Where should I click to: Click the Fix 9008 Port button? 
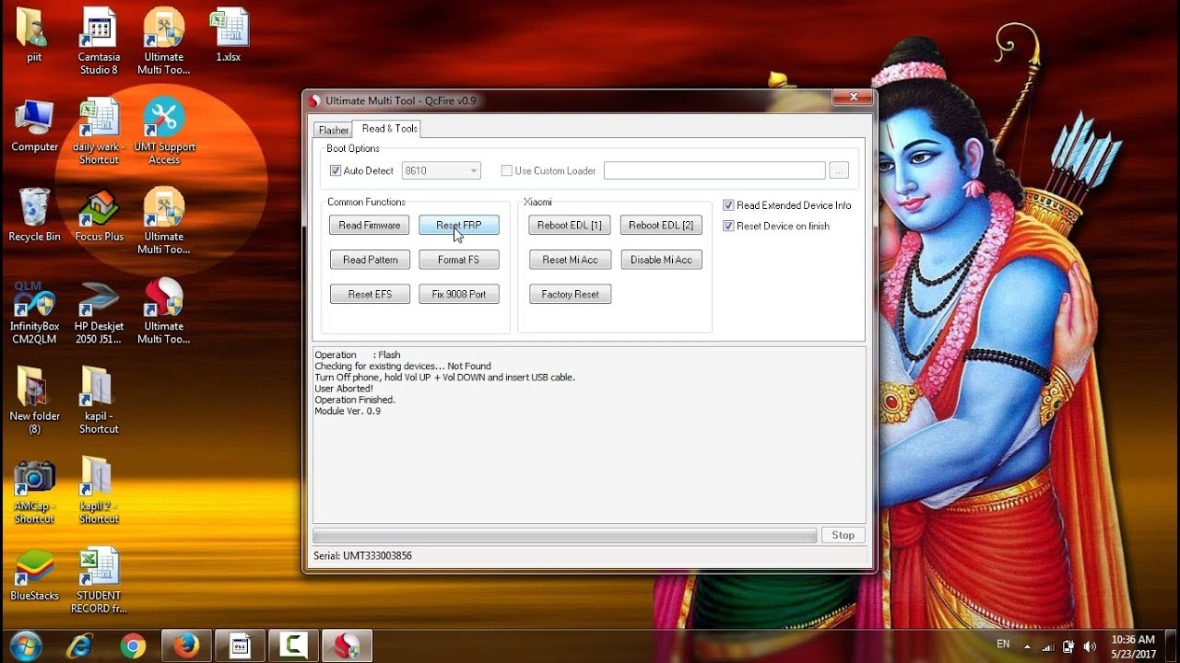459,295
